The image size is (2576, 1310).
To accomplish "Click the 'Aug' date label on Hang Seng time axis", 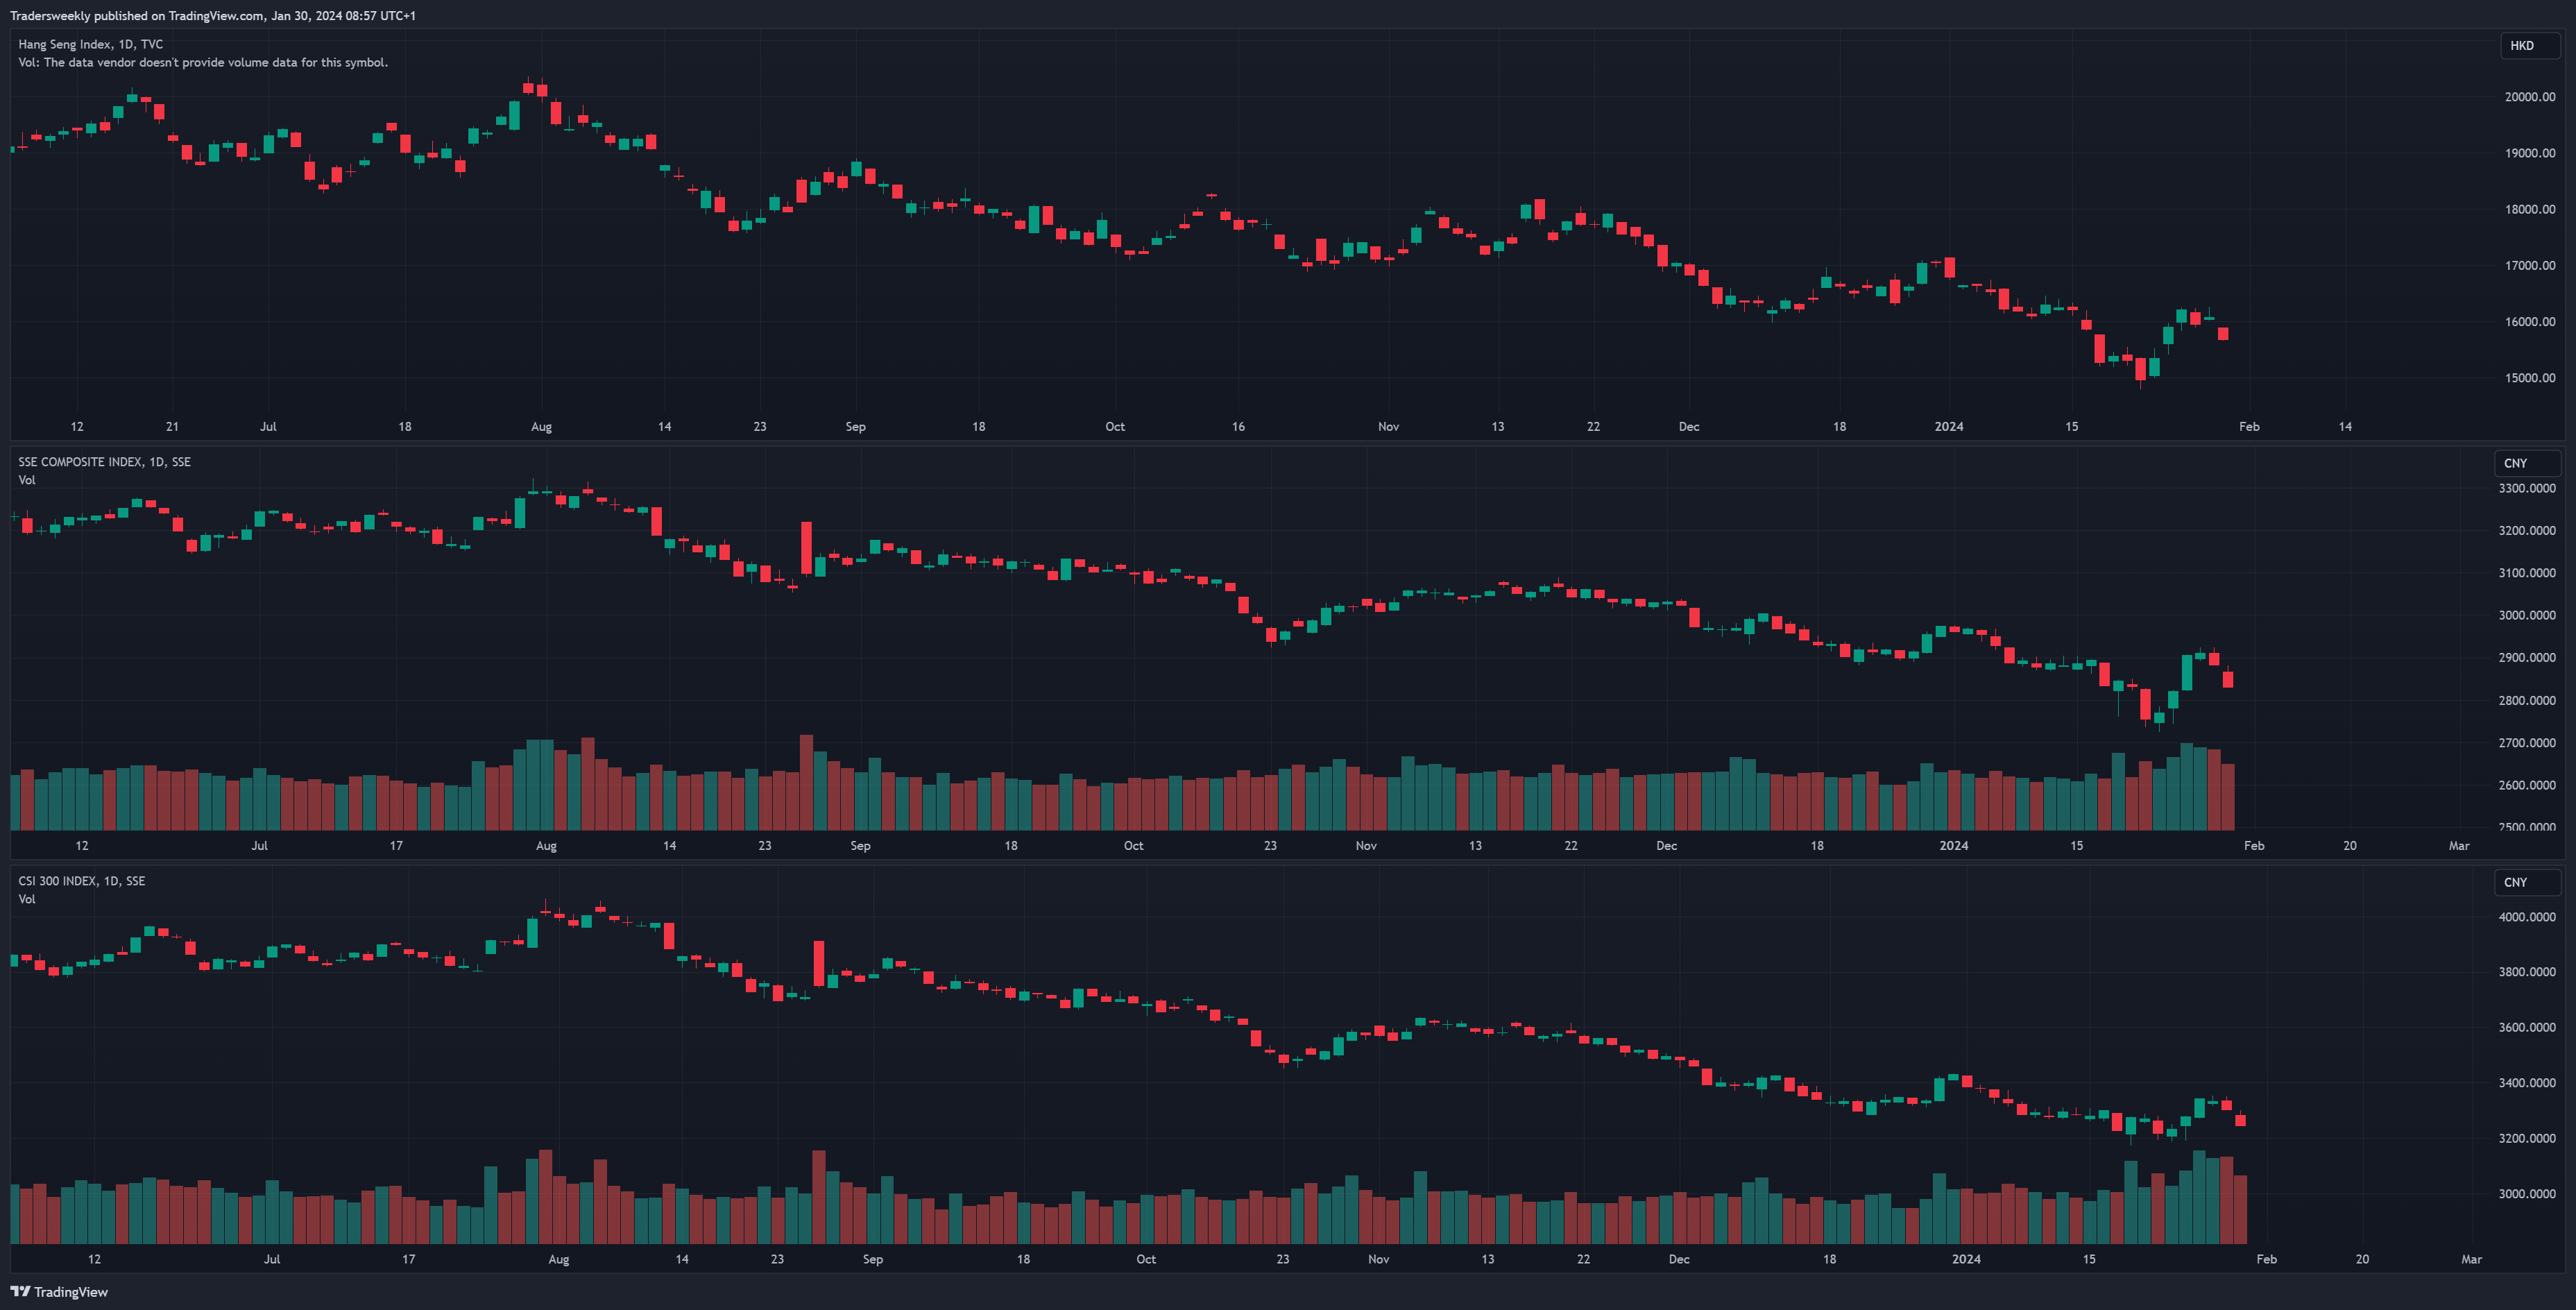I will pyautogui.click(x=541, y=427).
